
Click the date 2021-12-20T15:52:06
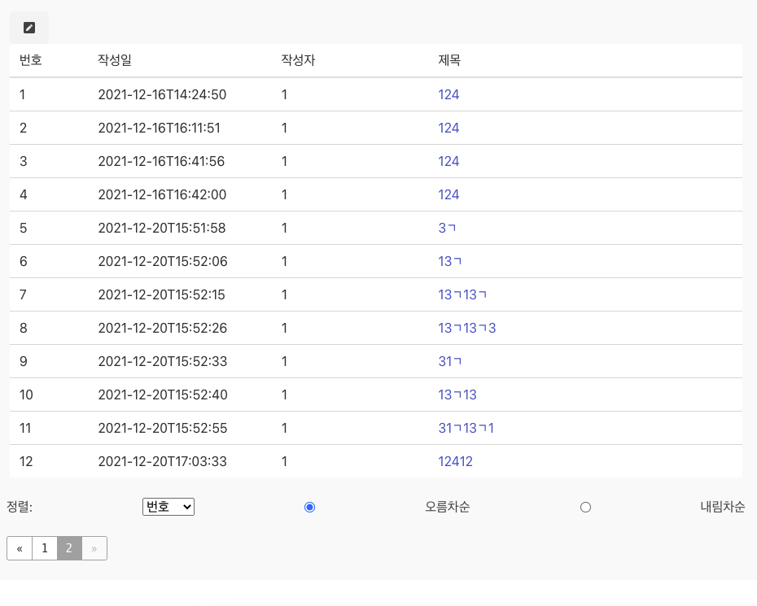coord(163,261)
